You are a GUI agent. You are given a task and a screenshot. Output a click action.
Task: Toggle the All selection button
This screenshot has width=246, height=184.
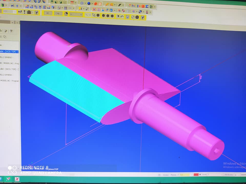coord(48,13)
